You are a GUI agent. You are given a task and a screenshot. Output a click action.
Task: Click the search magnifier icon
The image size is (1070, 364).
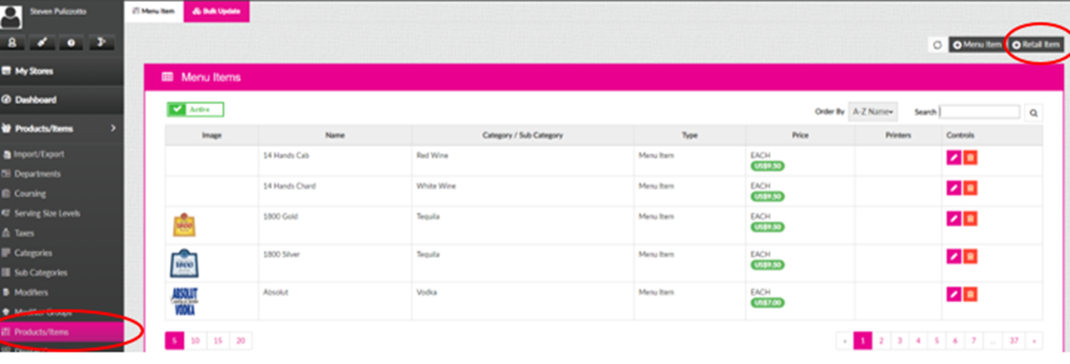point(1034,113)
